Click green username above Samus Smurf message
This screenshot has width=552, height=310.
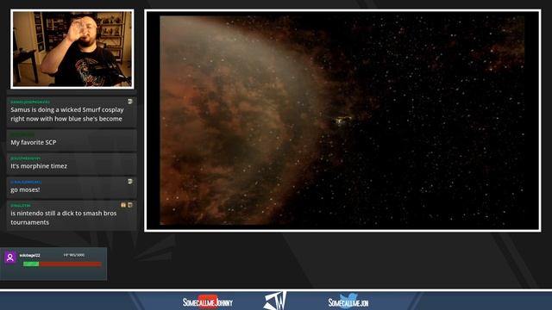[30, 102]
